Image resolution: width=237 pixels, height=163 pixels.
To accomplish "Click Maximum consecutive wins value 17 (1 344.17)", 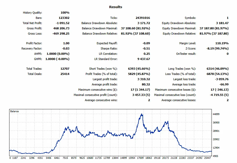I will pyautogui.click(x=140, y=90).
